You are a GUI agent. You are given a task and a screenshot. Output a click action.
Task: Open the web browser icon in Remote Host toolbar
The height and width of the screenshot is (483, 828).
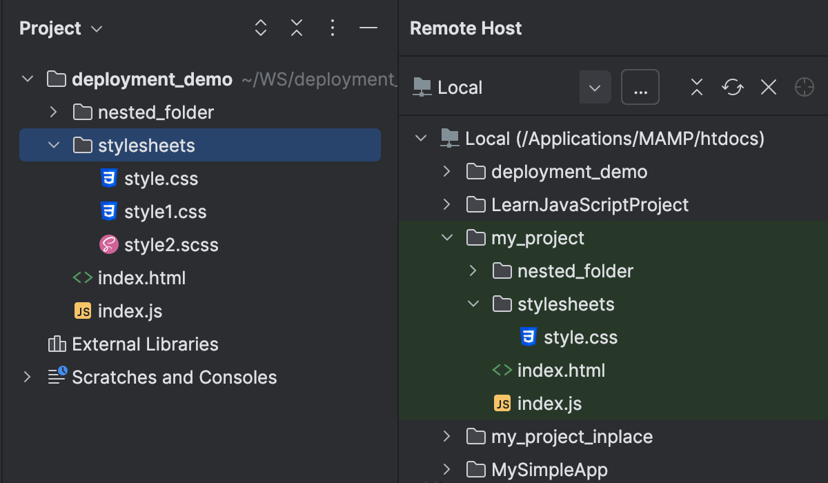coord(804,87)
